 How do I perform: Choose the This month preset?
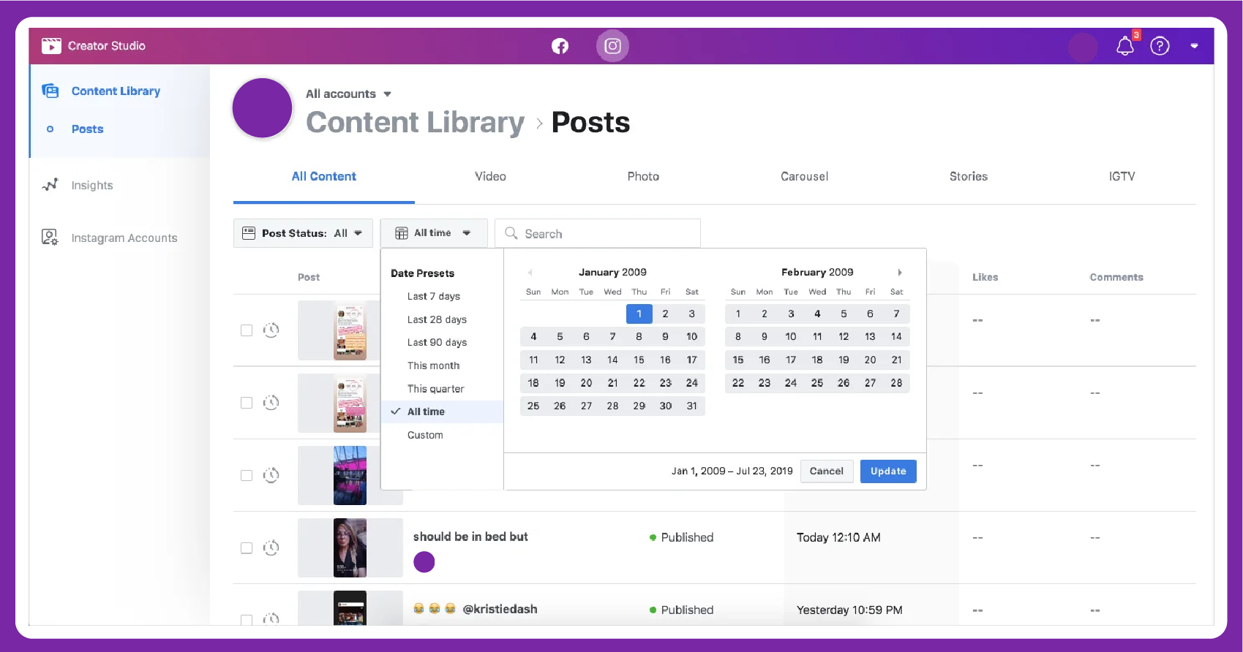(433, 365)
